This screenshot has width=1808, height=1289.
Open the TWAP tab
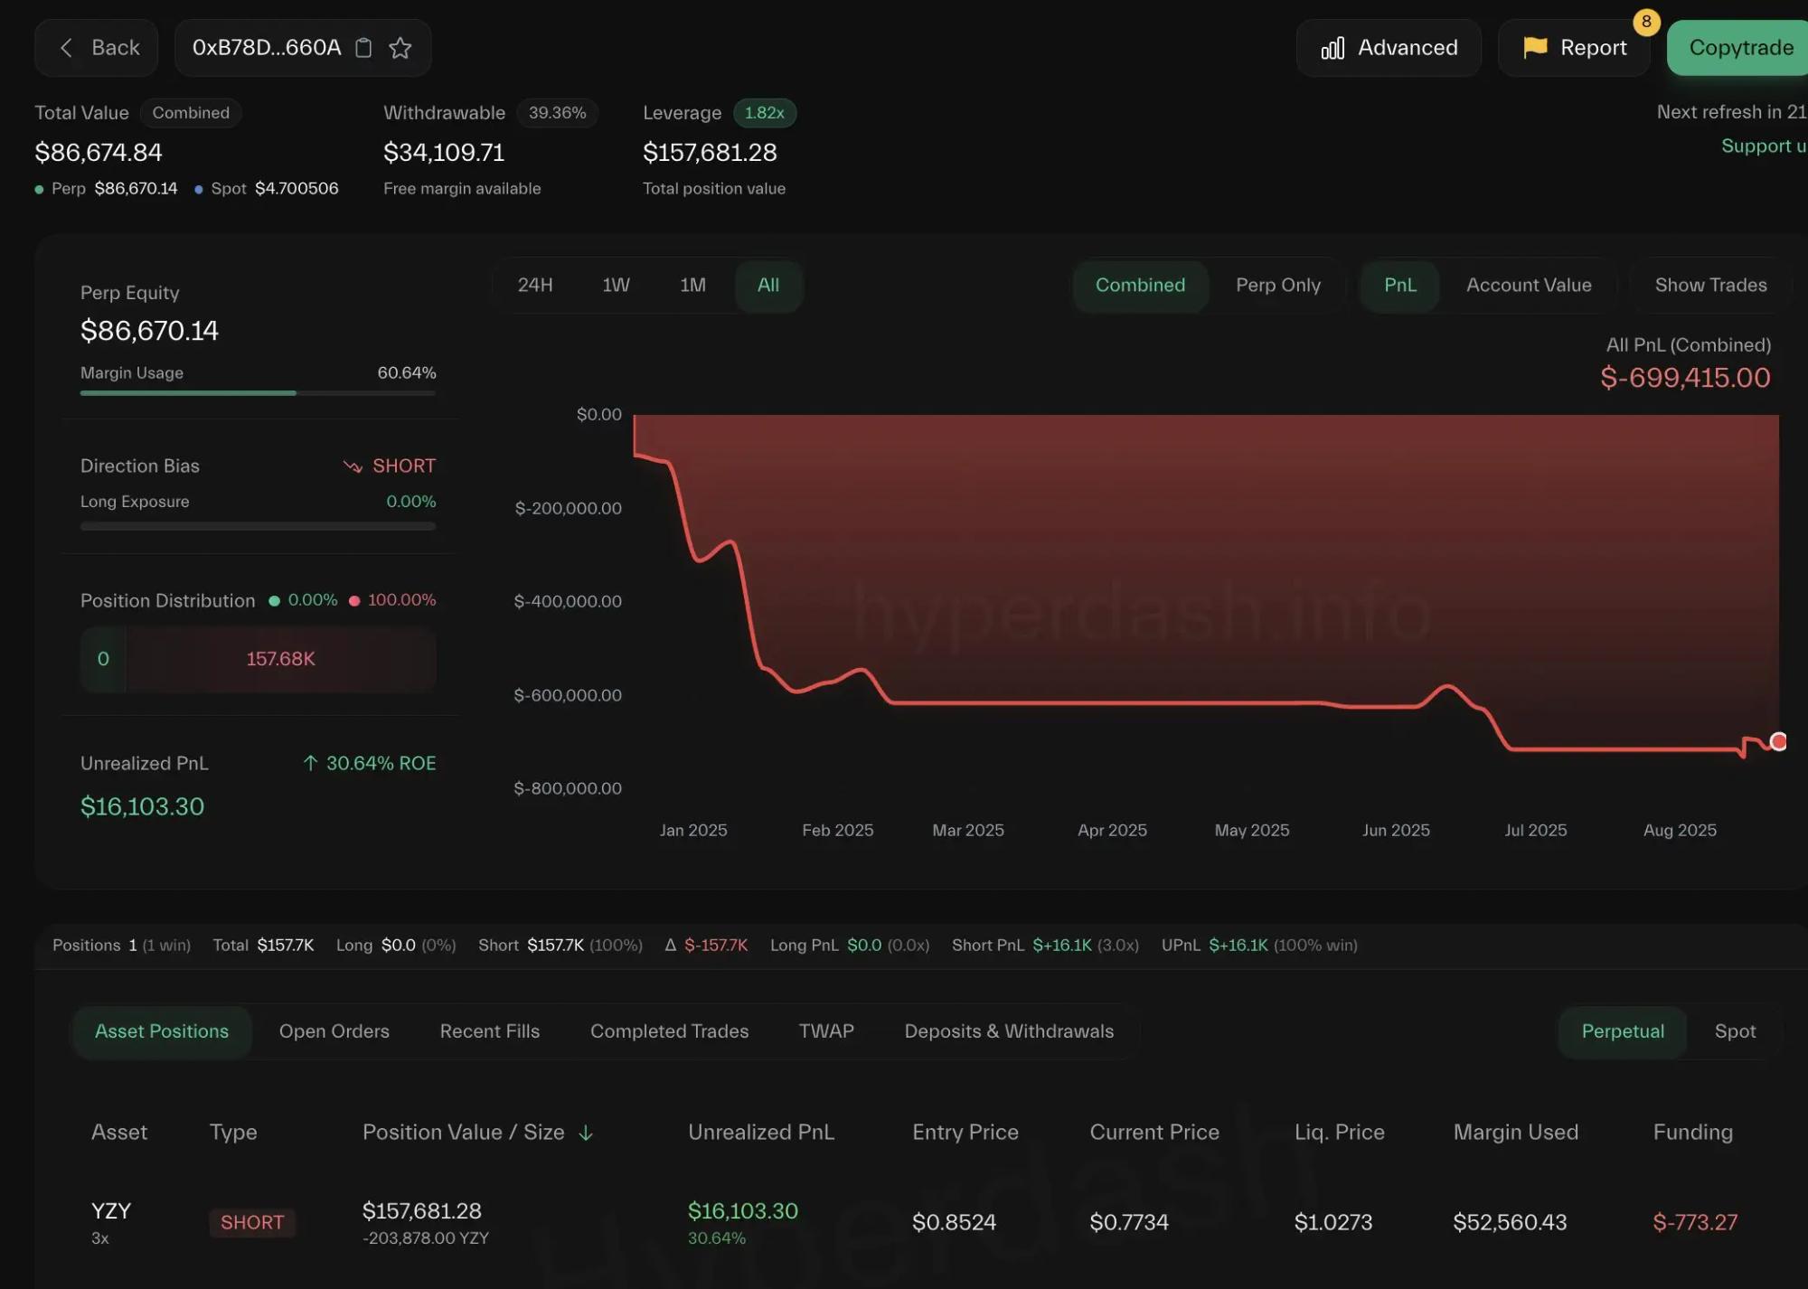(x=826, y=1031)
